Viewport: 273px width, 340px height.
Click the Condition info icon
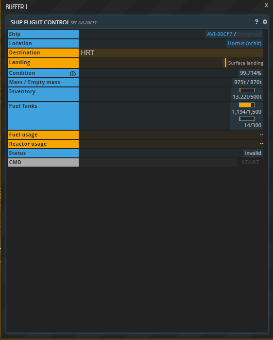(73, 74)
